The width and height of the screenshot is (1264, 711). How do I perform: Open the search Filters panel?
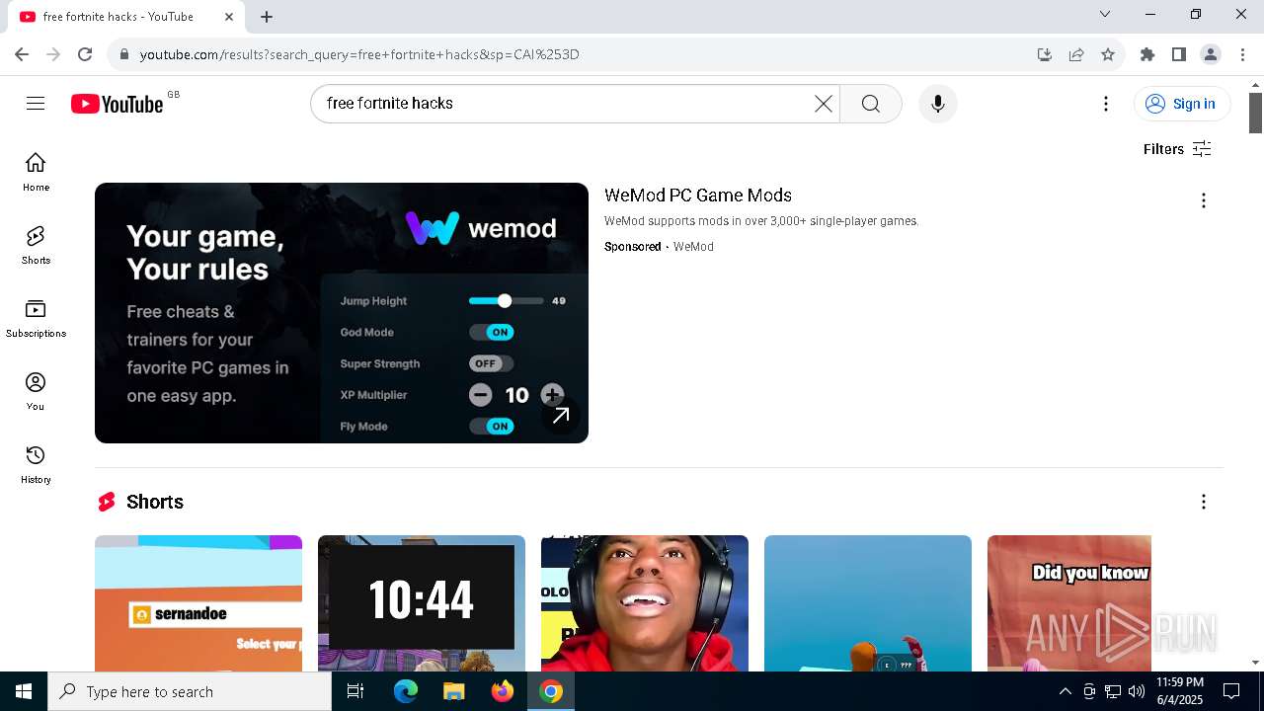point(1177,149)
